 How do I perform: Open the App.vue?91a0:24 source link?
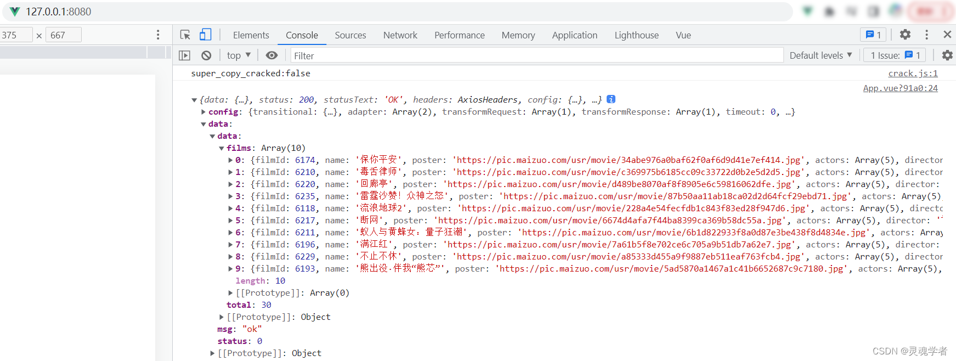[x=901, y=88]
